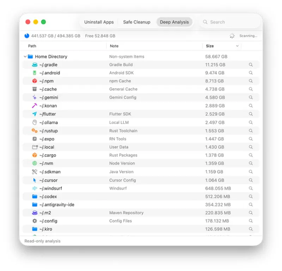The height and width of the screenshot is (271, 282).
Task: Click the 'Scanning...' status label
Action: (248, 36)
